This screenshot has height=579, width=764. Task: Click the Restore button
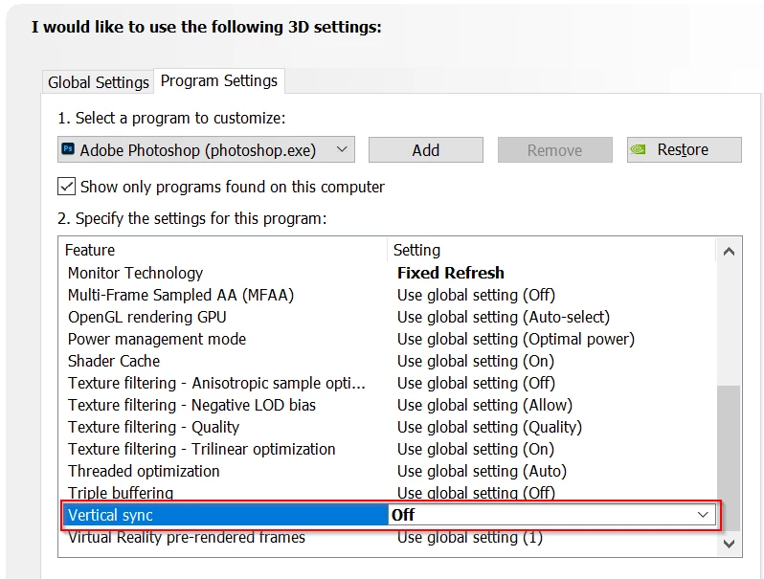685,149
